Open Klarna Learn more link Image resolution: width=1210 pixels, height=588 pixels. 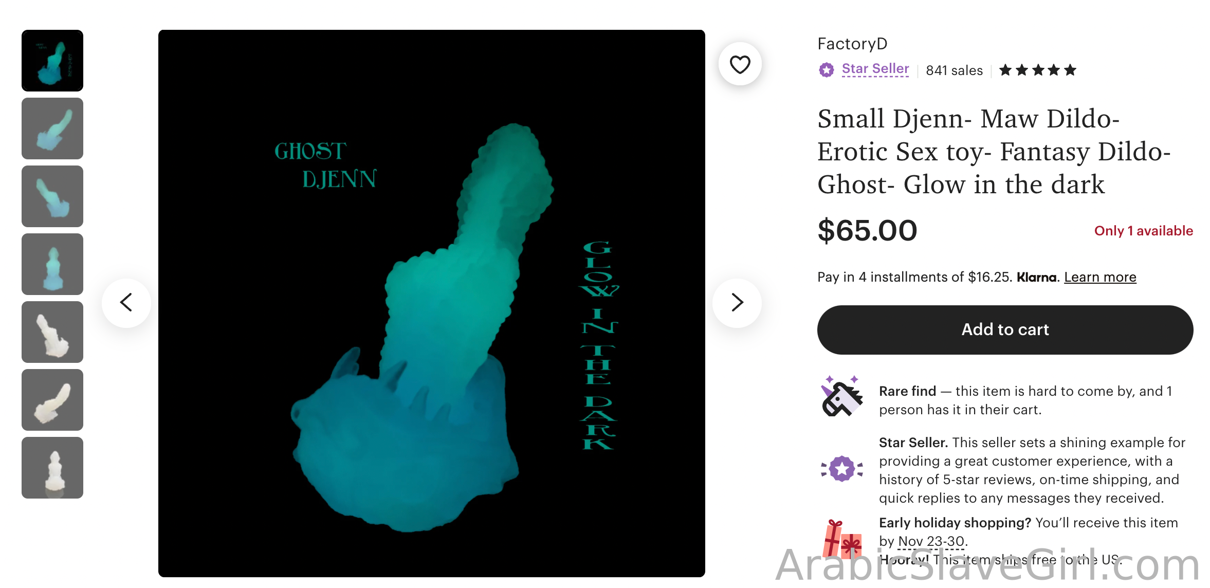pyautogui.click(x=1100, y=277)
